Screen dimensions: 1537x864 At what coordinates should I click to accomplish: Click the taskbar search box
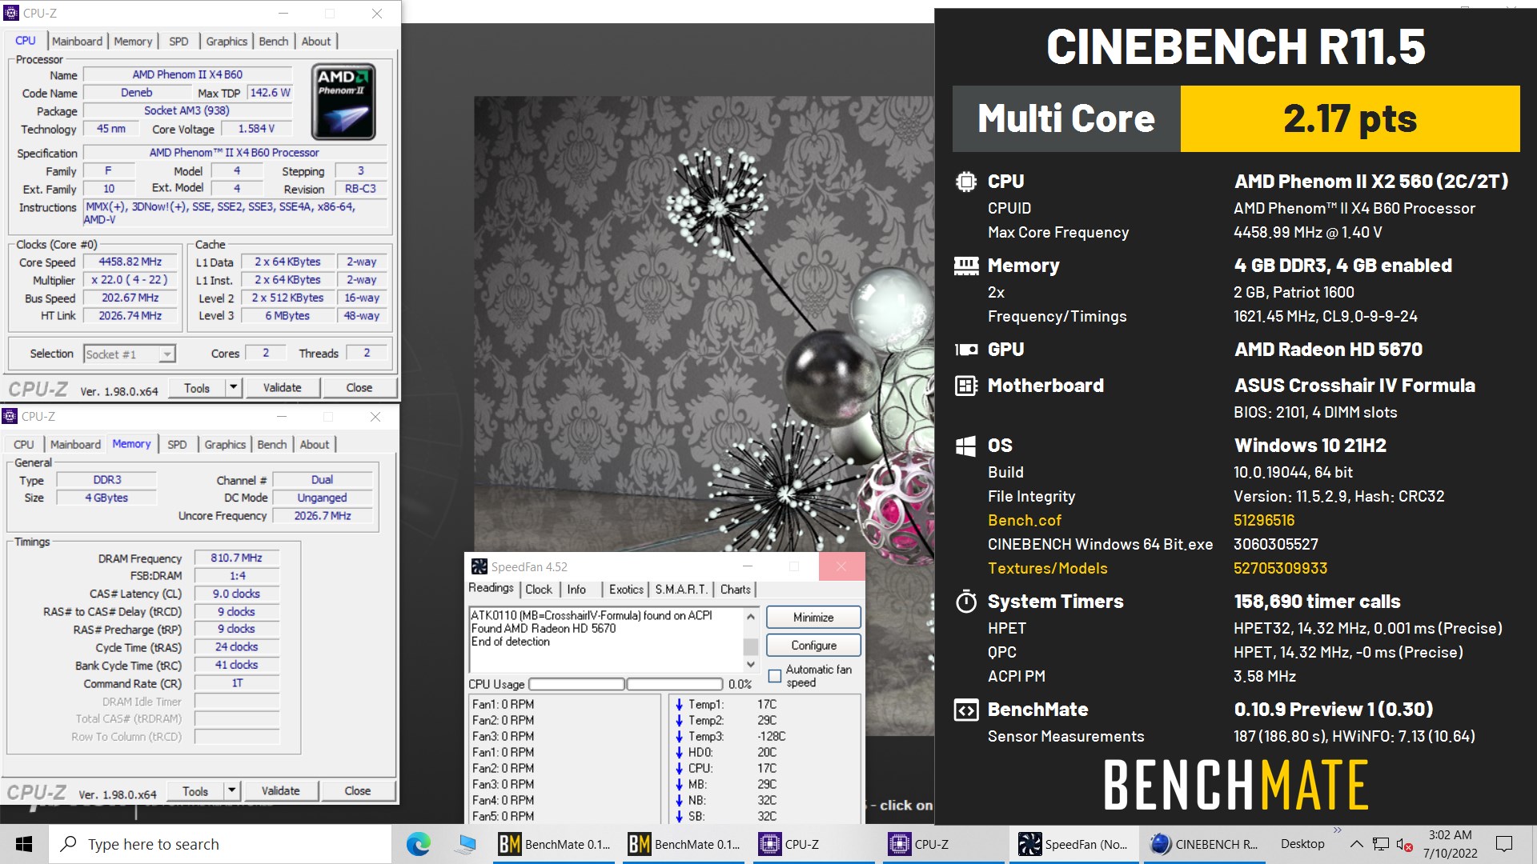[220, 844]
